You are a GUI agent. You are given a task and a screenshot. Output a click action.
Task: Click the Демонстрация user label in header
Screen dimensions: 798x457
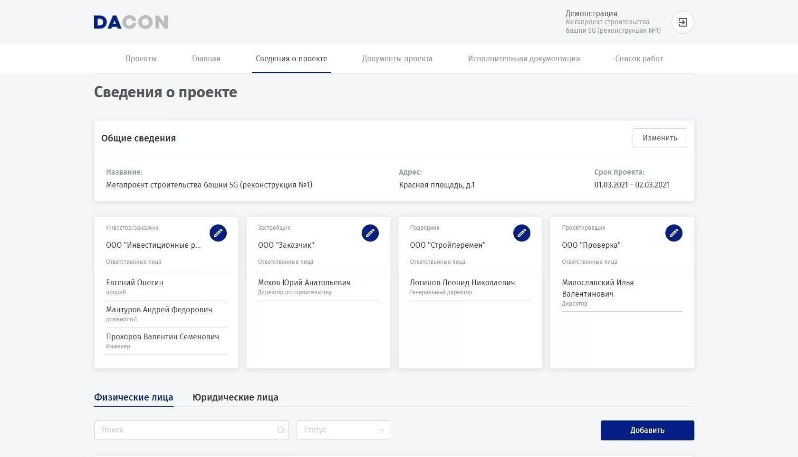coord(591,13)
